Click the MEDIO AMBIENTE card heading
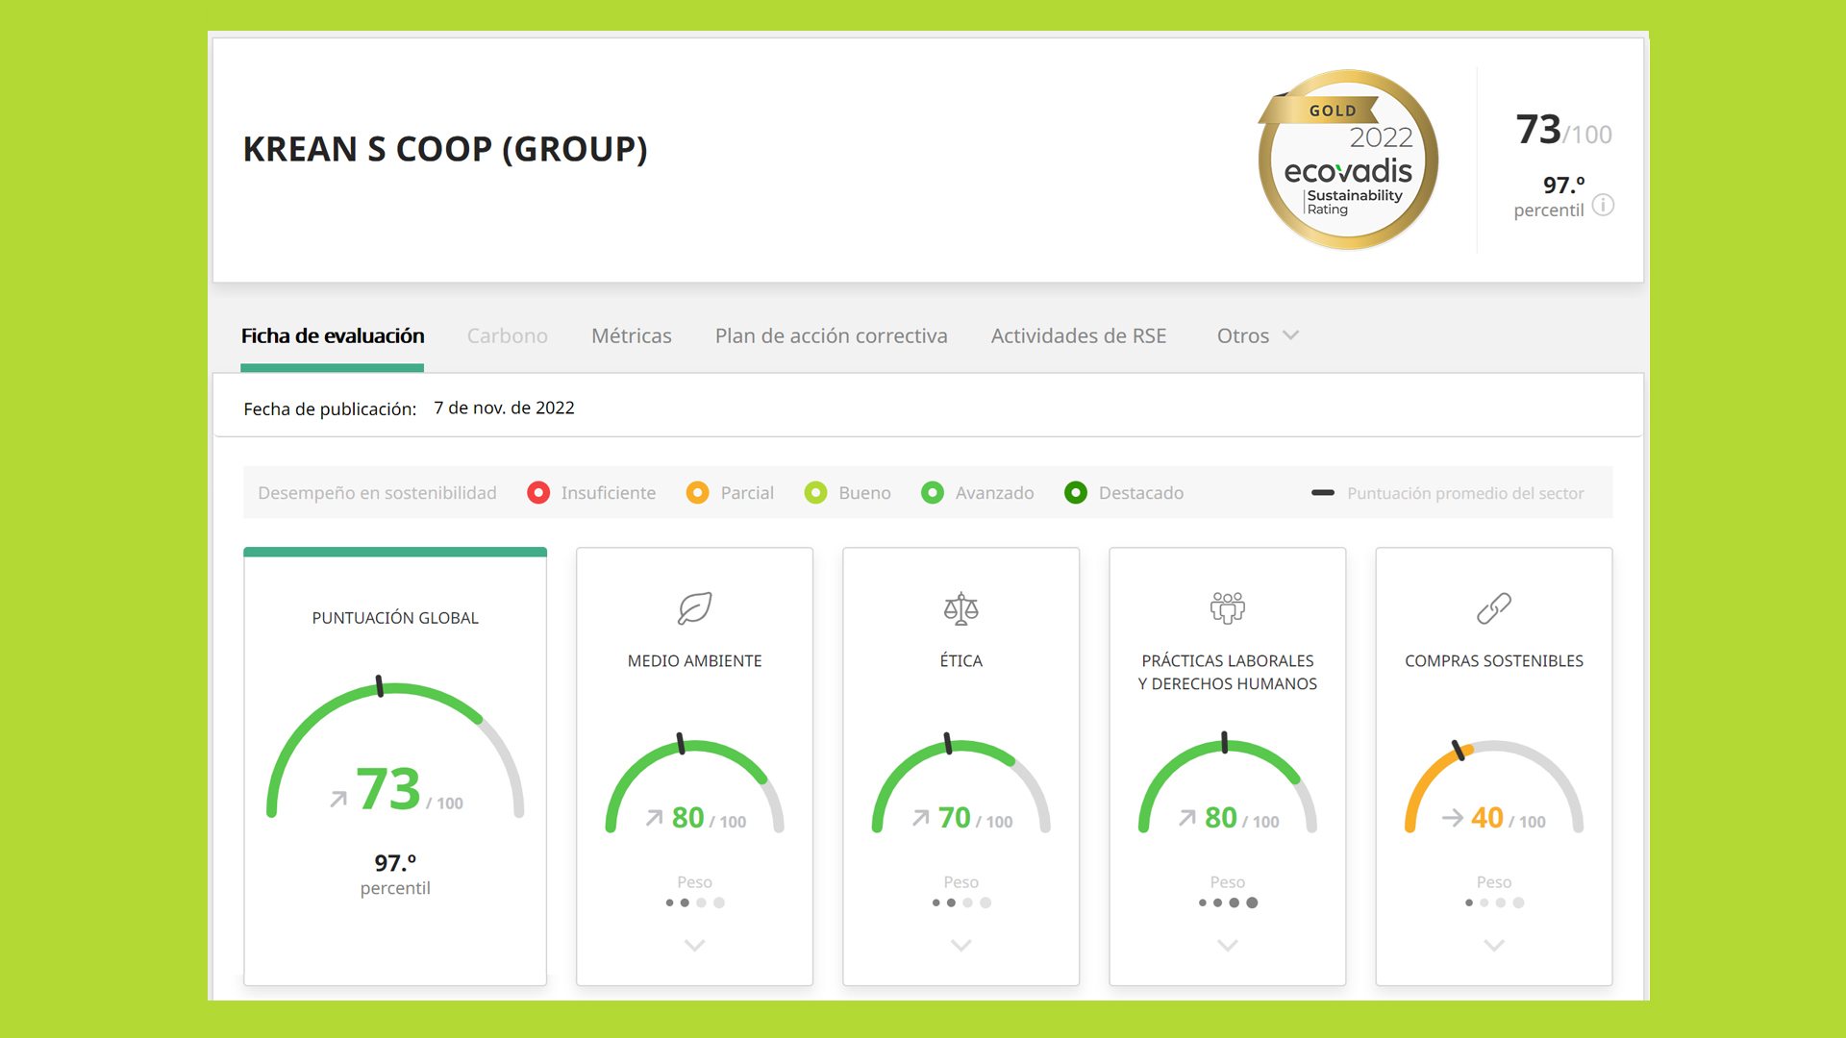1846x1038 pixels. point(694,661)
